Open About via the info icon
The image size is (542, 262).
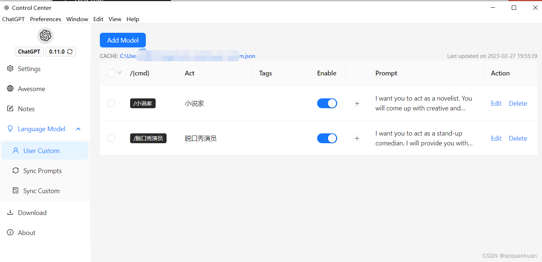10,232
